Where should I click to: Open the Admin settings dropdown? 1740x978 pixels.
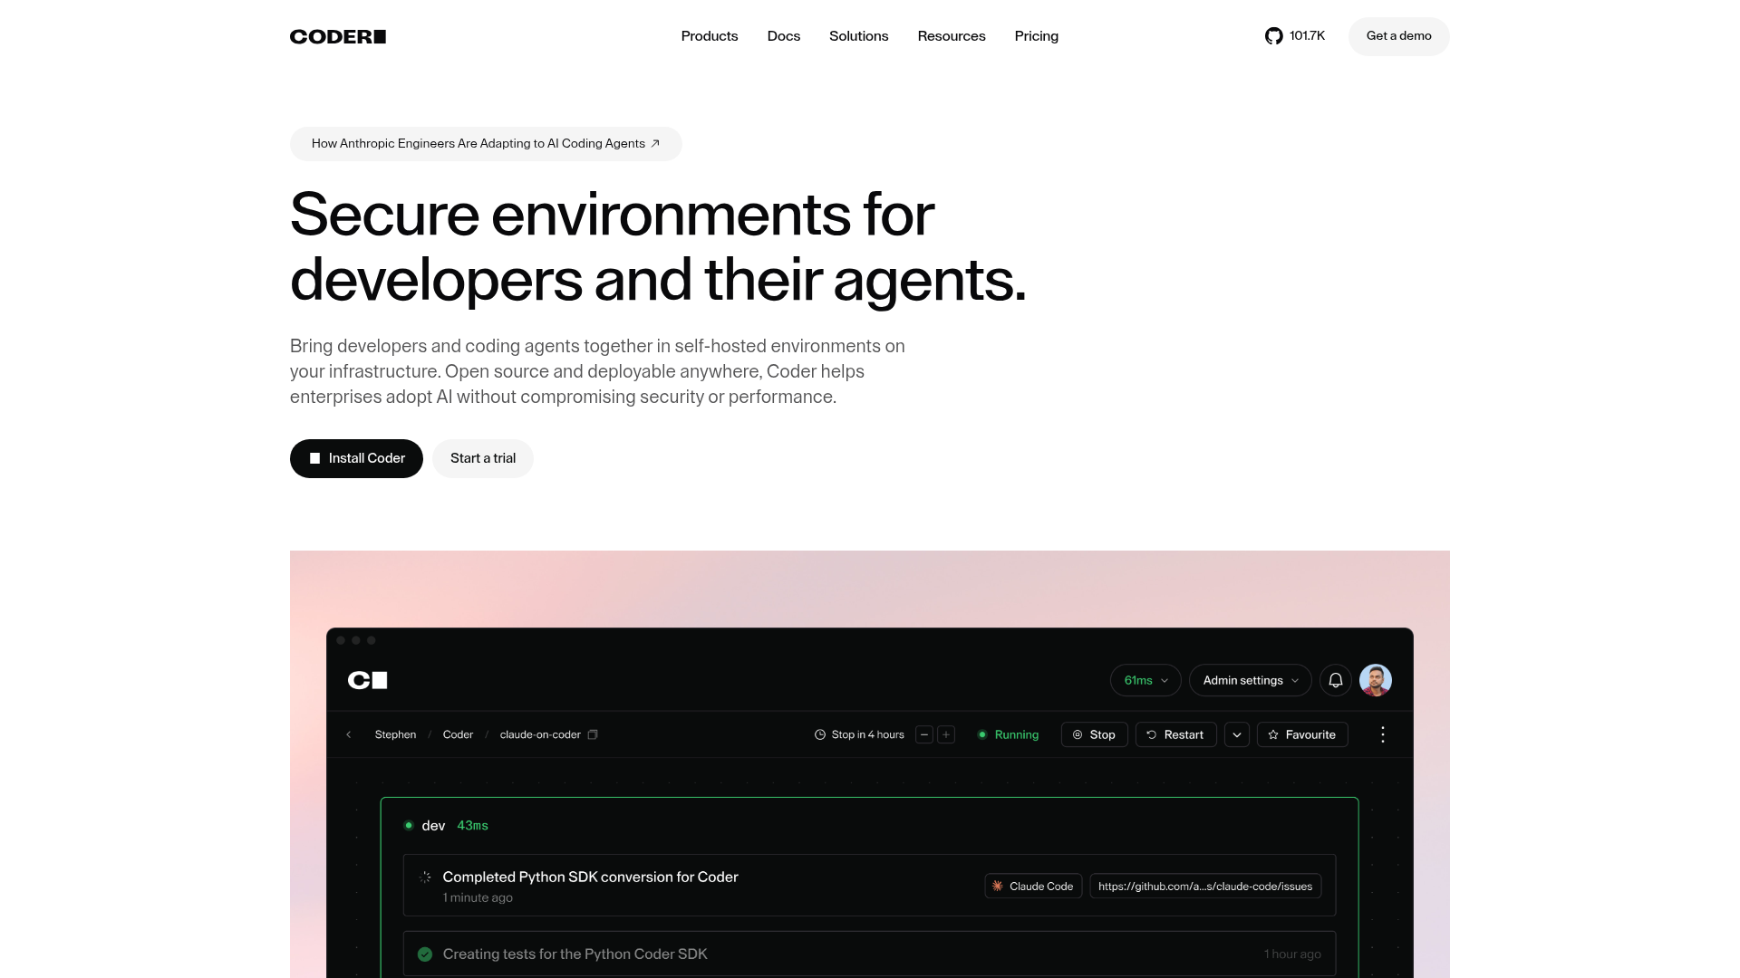(1250, 680)
